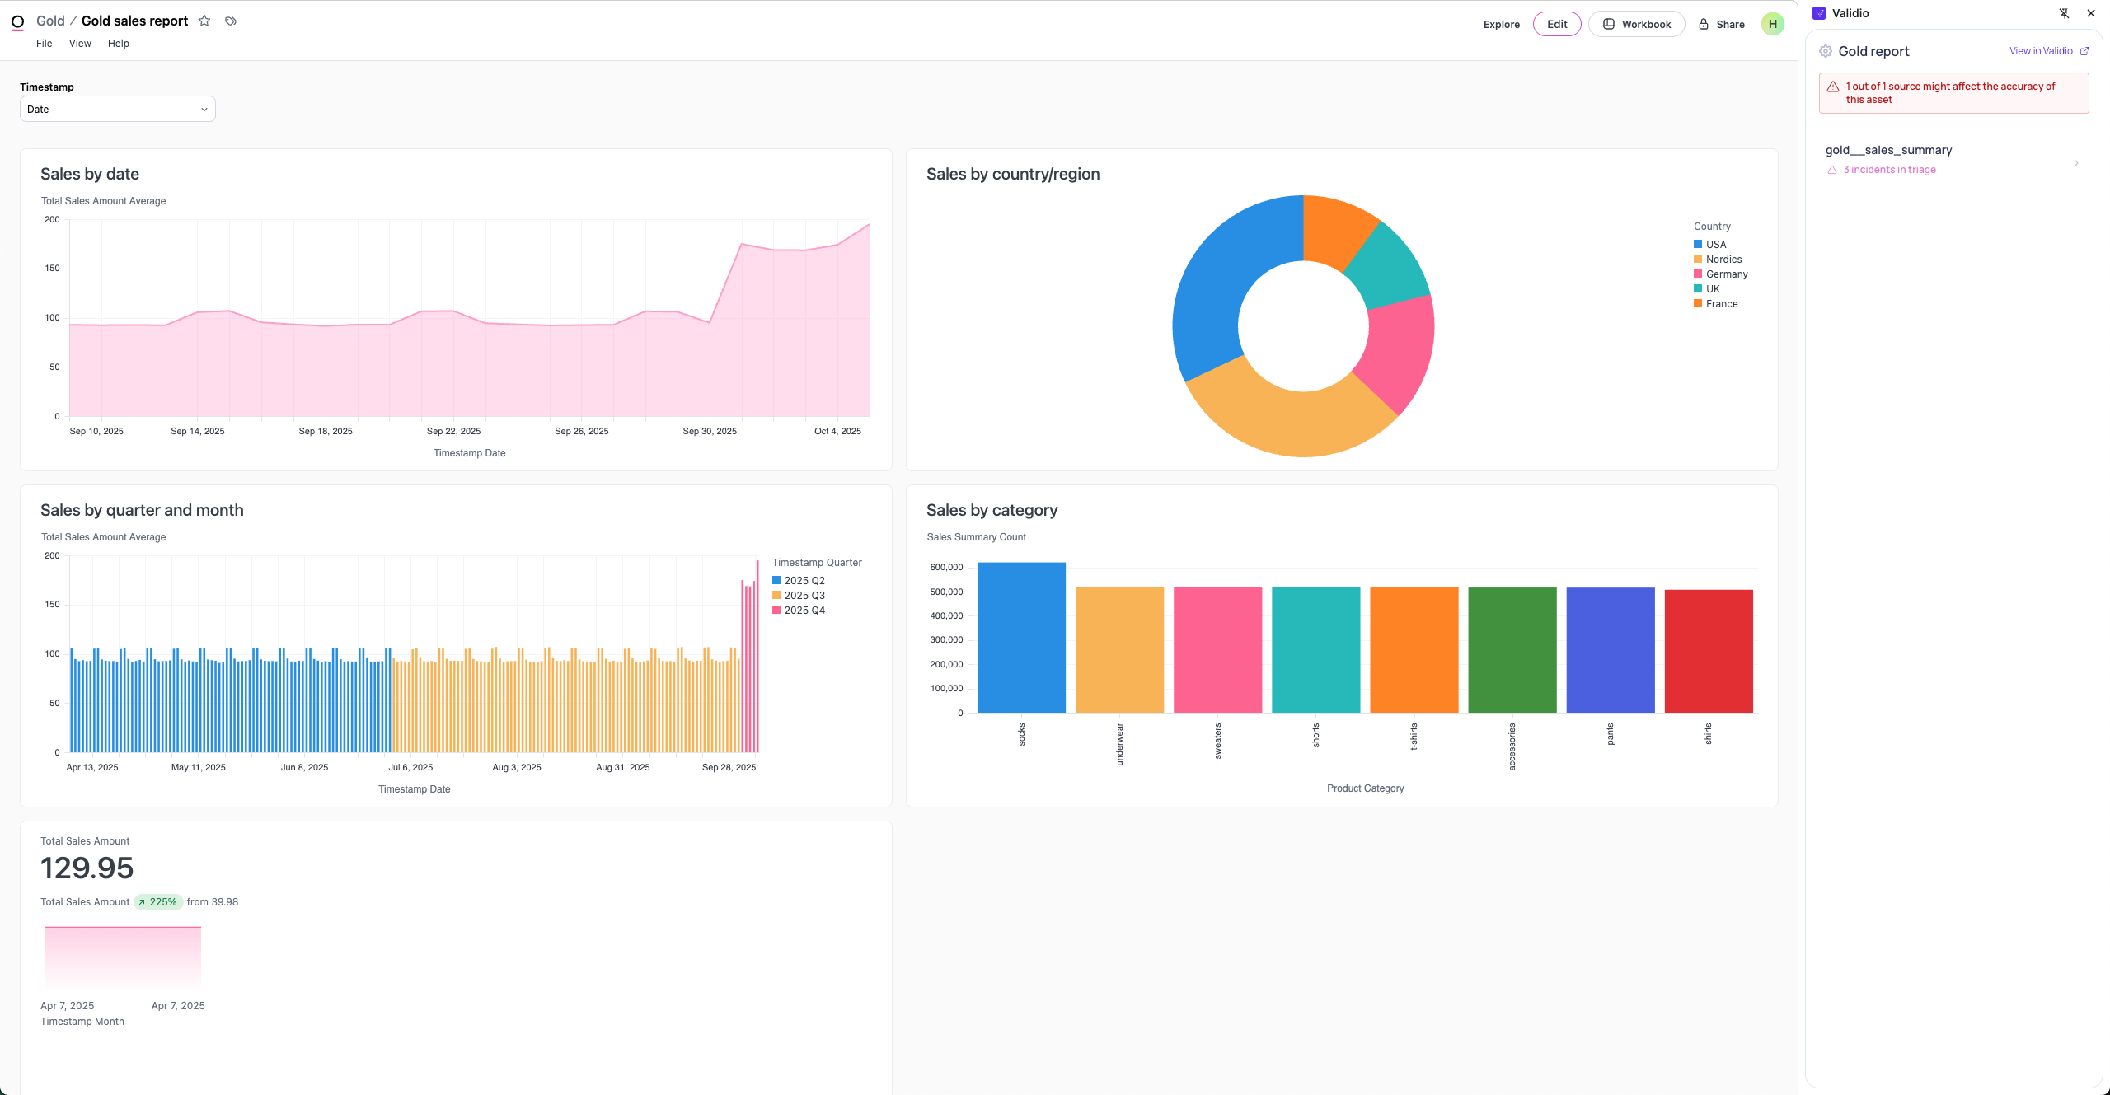Click the Edit button
The height and width of the screenshot is (1095, 2110).
tap(1556, 24)
